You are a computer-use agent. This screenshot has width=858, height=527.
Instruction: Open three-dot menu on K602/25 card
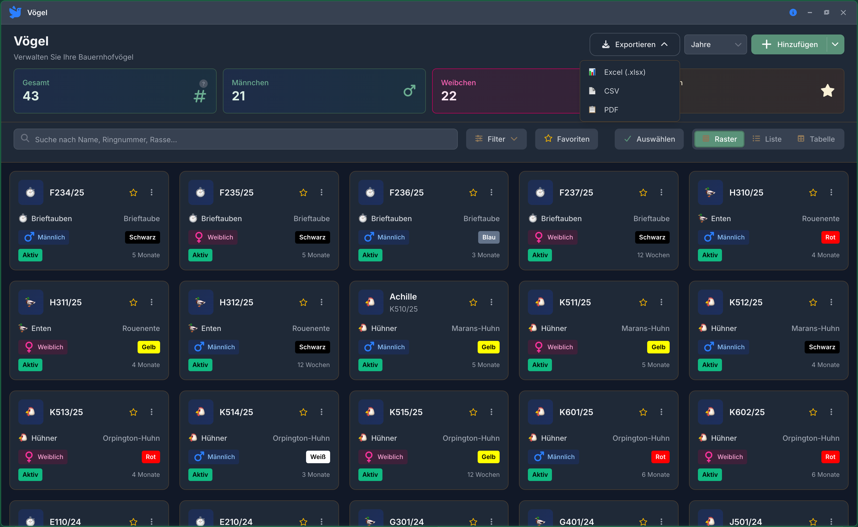(831, 412)
